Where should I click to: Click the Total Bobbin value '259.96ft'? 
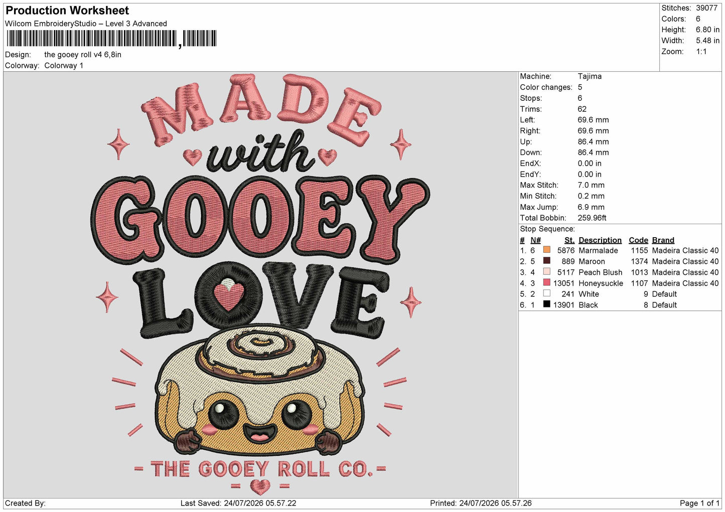click(x=592, y=218)
